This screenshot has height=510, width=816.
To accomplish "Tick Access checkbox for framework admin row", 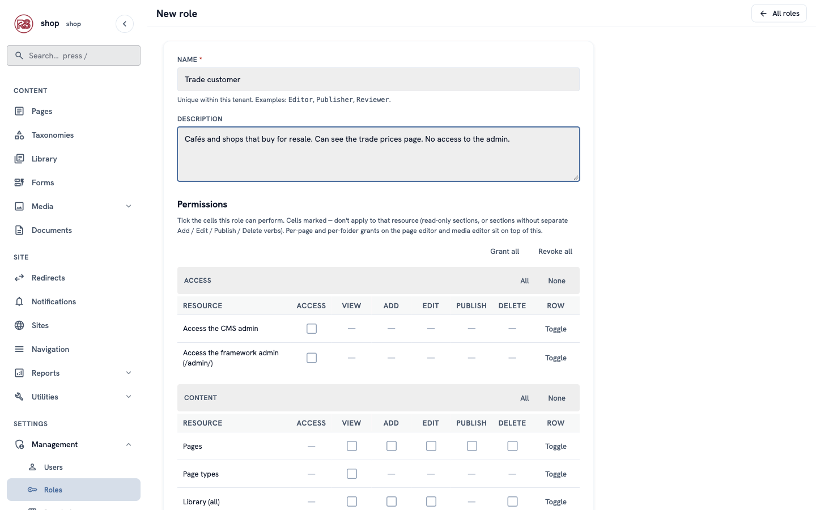I will coord(312,358).
